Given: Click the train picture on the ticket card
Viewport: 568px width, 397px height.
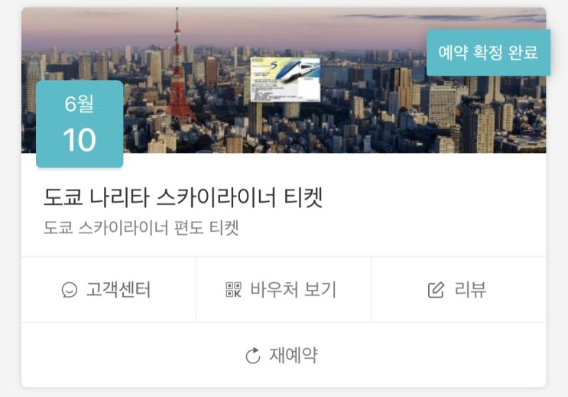Looking at the screenshot, I should point(299,70).
